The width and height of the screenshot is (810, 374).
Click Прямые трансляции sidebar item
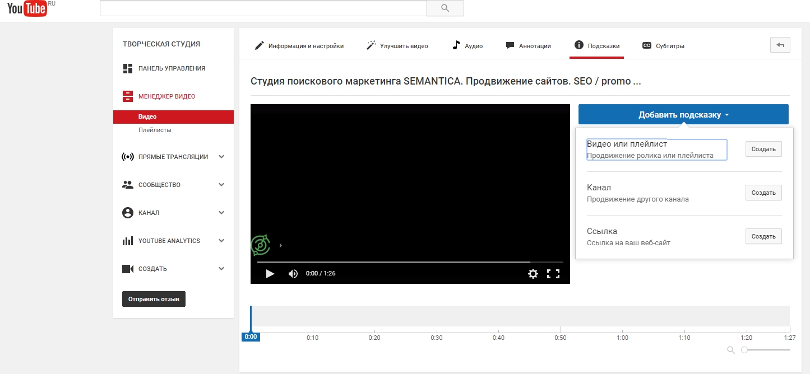(173, 157)
